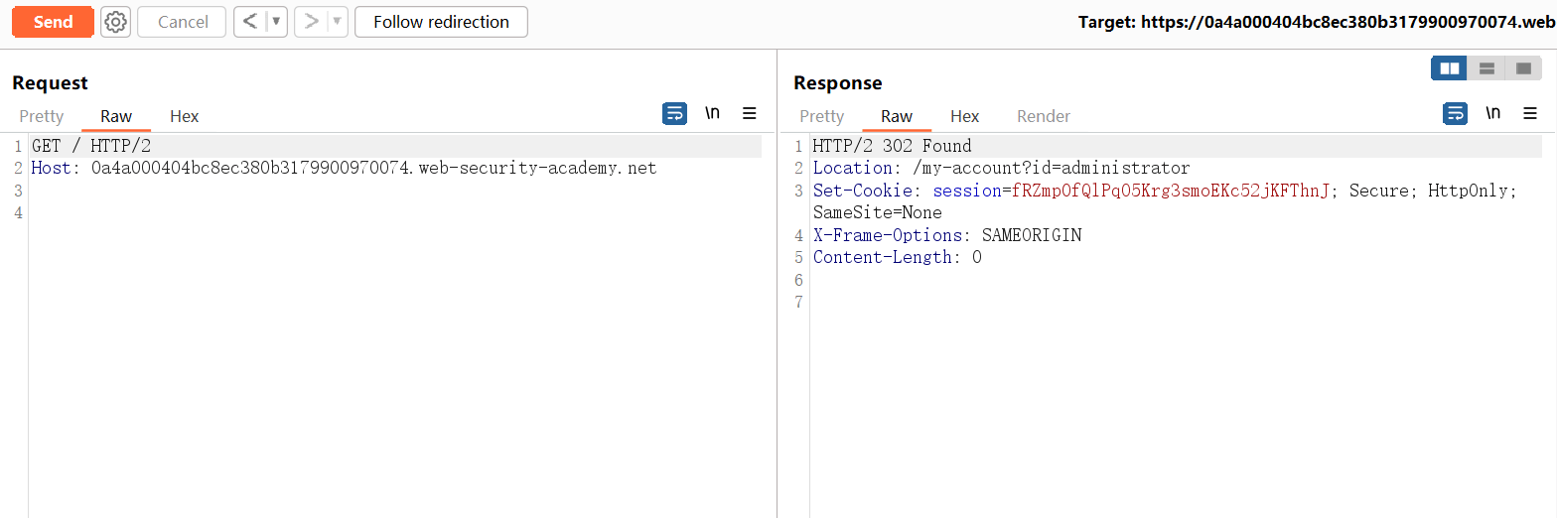
Task: Click the orange Send button
Action: 53,22
